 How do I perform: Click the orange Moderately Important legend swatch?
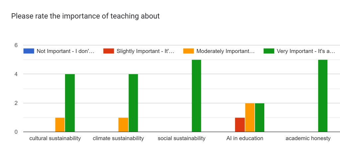(x=188, y=51)
